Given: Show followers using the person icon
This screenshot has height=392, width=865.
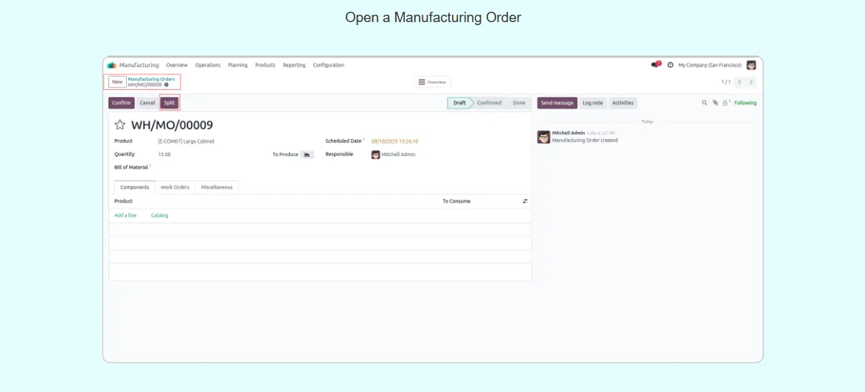Looking at the screenshot, I should pos(726,103).
